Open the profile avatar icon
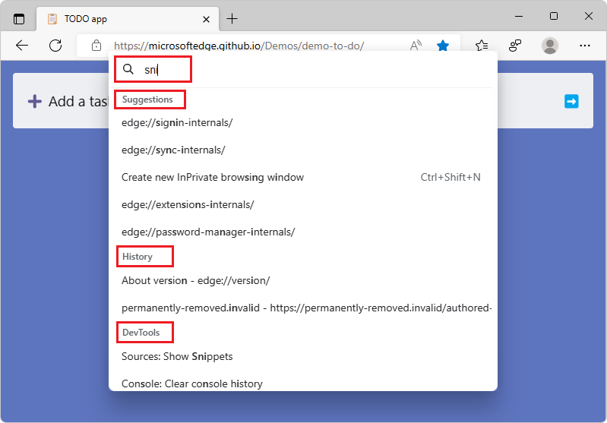The height and width of the screenshot is (423, 607). pos(550,46)
